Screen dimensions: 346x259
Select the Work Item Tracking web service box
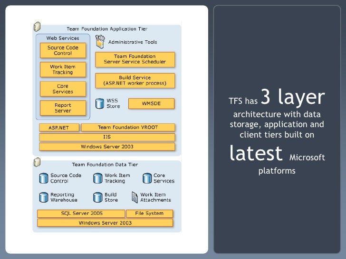tap(63, 70)
